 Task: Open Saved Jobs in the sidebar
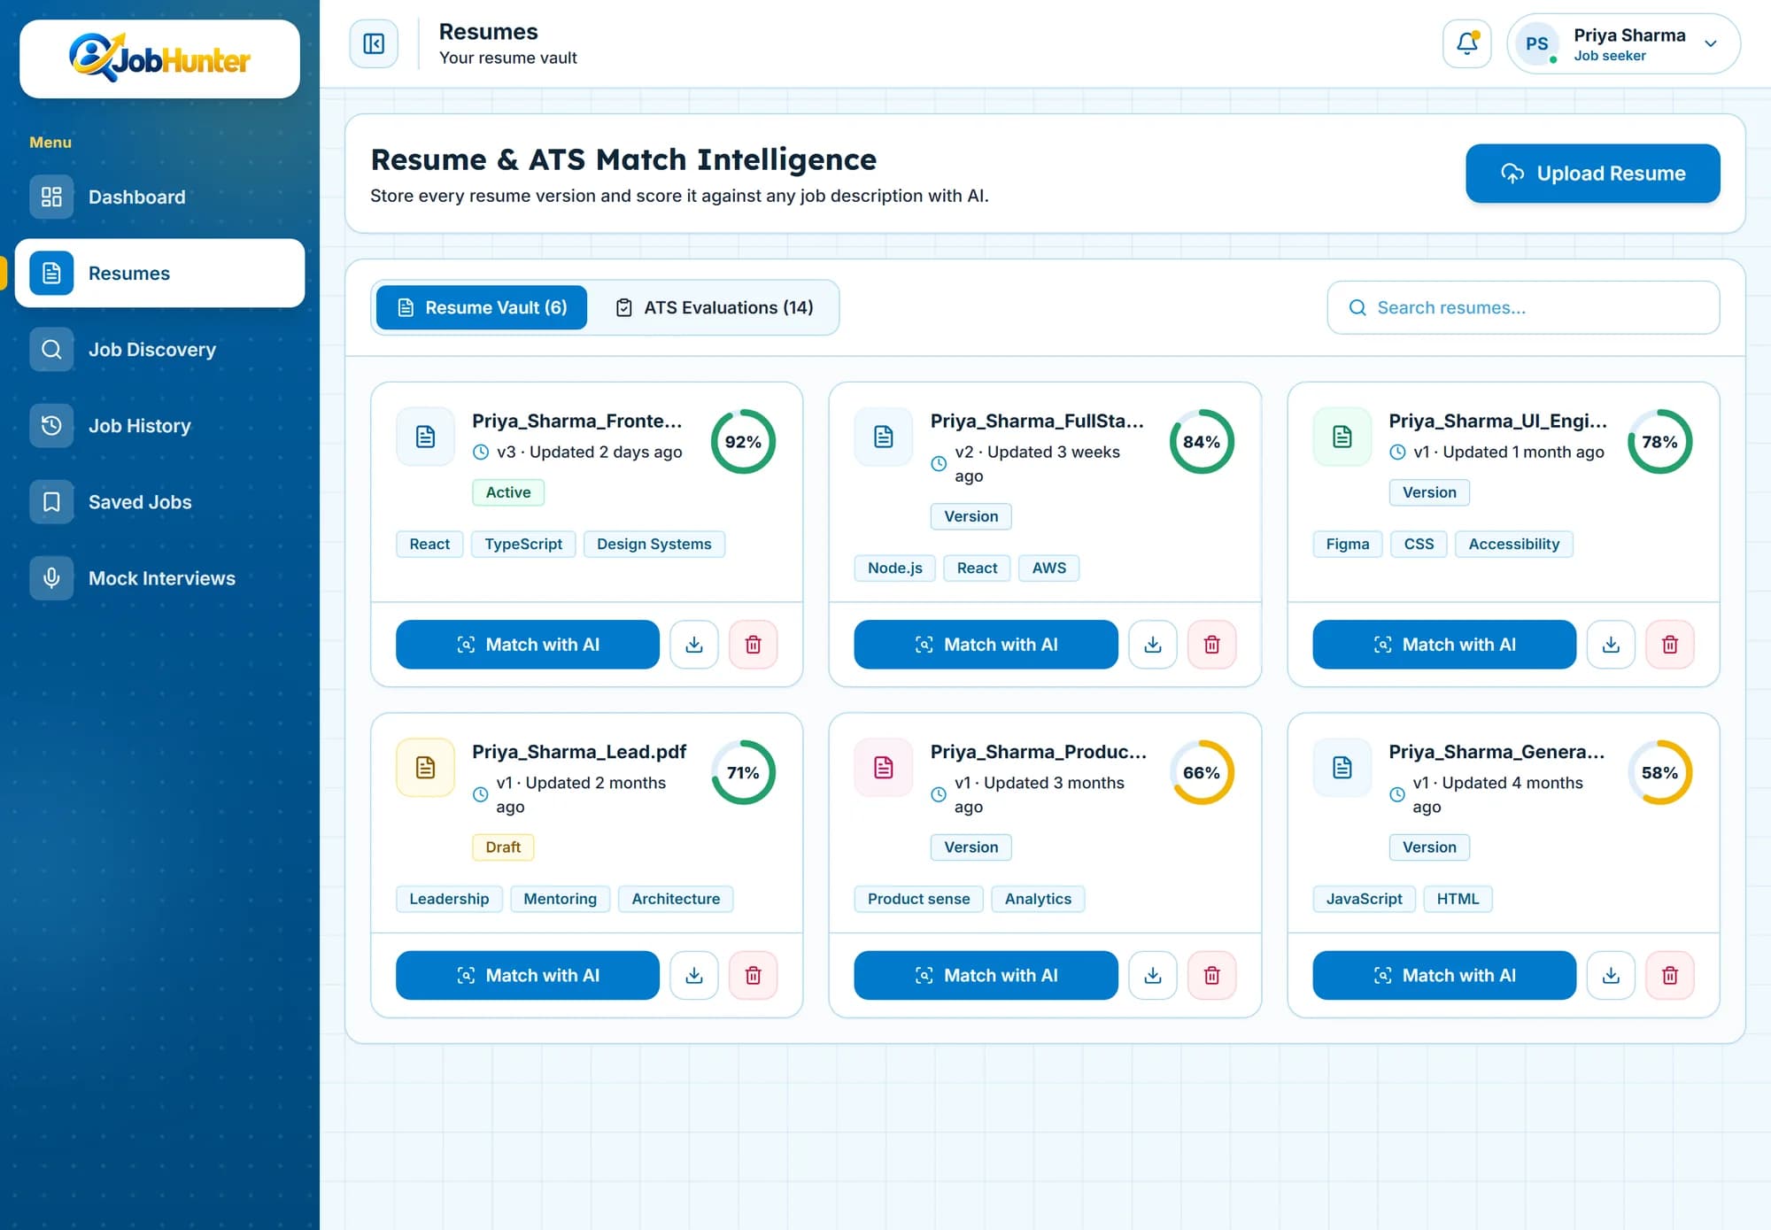pos(159,501)
